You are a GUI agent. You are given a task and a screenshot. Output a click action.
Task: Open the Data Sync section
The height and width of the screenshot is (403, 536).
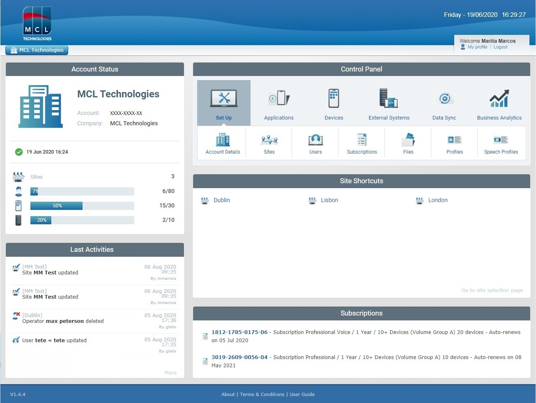(444, 103)
